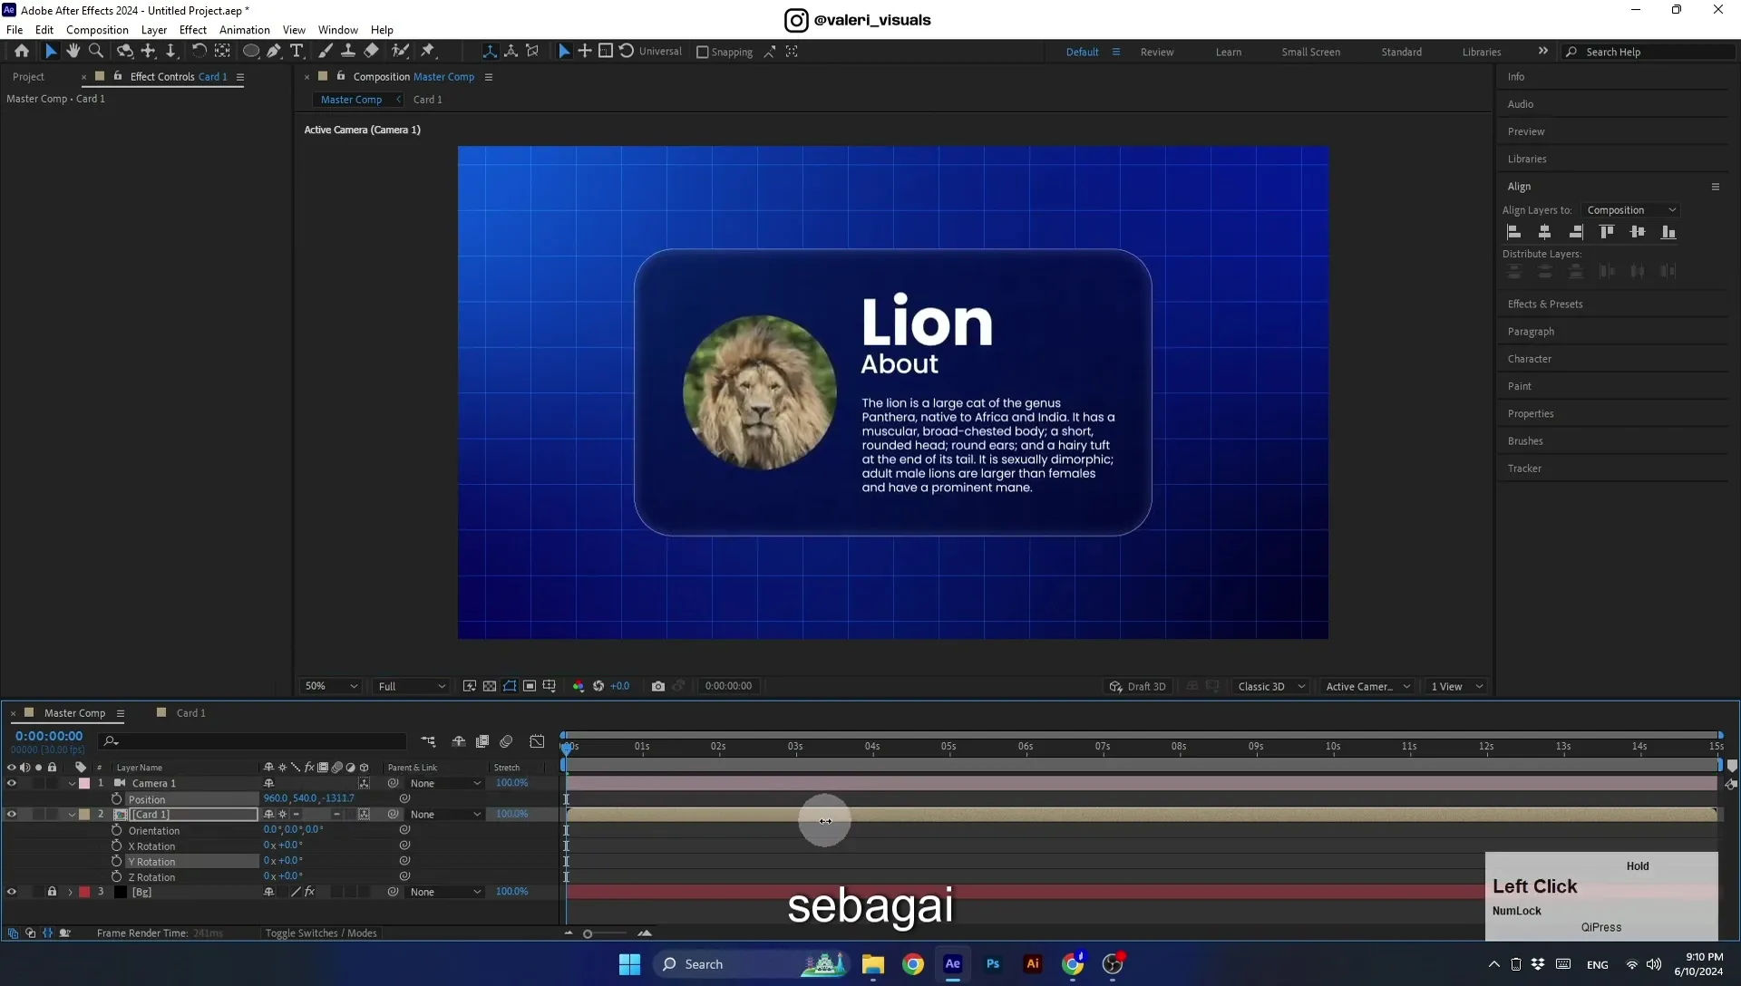Select the Brush tool
1741x986 pixels.
(326, 52)
